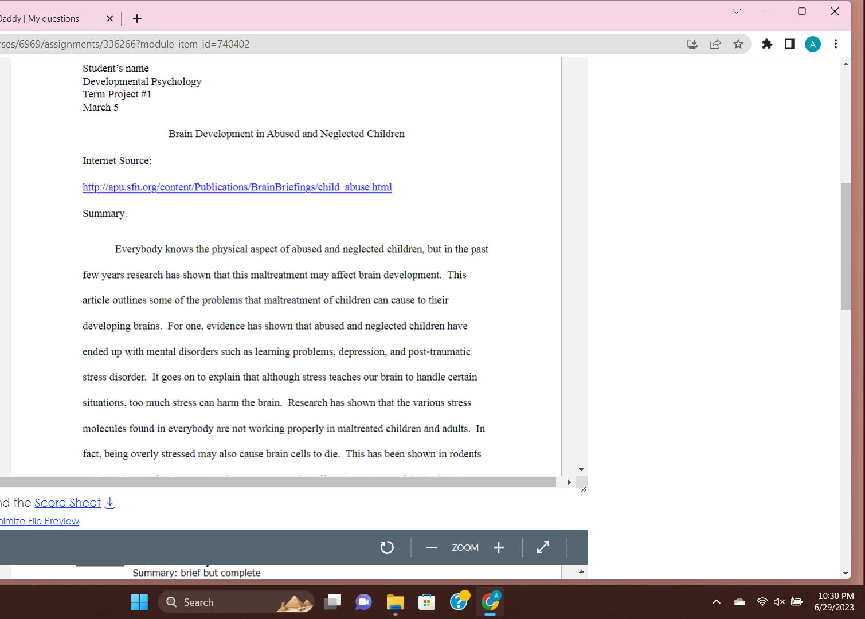Expand the tab search chevron
Image resolution: width=865 pixels, height=619 pixels.
coord(737,11)
